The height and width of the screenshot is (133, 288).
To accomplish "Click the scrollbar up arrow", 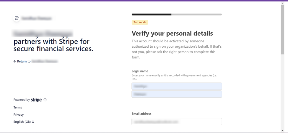I will tap(282, 3).
